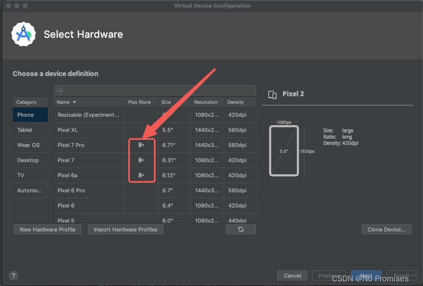The image size is (423, 286).
Task: Click the Android Studio logo icon
Action: click(24, 34)
